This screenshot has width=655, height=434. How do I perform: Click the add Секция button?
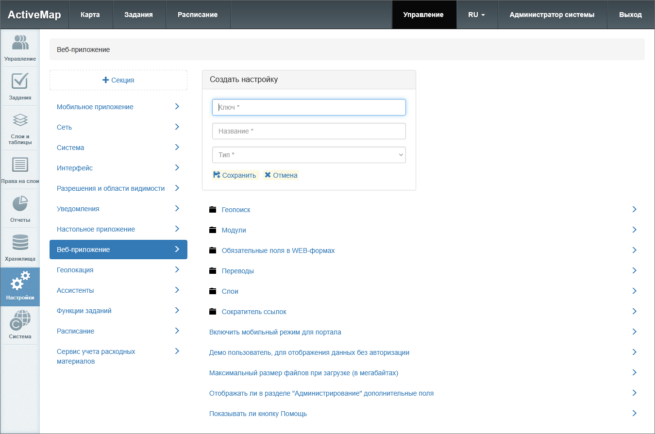click(x=118, y=80)
